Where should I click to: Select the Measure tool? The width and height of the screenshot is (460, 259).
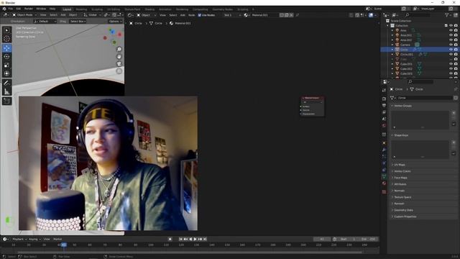click(x=6, y=91)
